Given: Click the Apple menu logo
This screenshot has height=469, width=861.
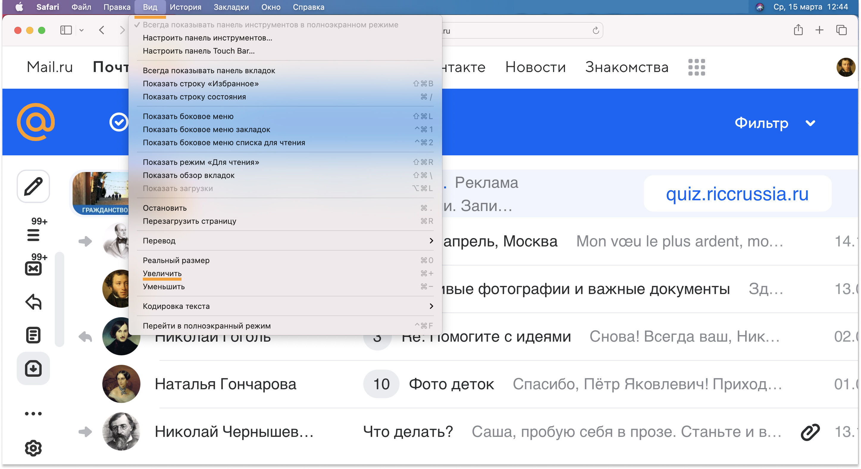Looking at the screenshot, I should 19,7.
